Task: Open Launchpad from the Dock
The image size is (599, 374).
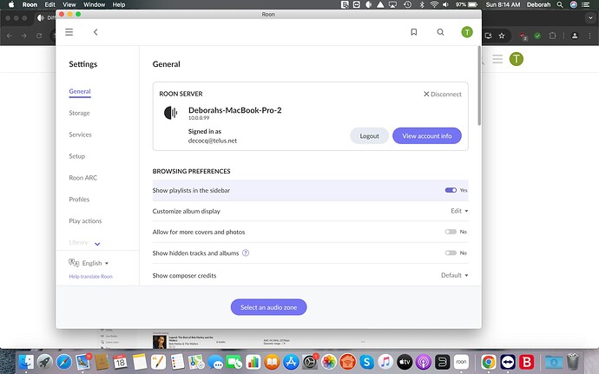Action: coord(45,362)
